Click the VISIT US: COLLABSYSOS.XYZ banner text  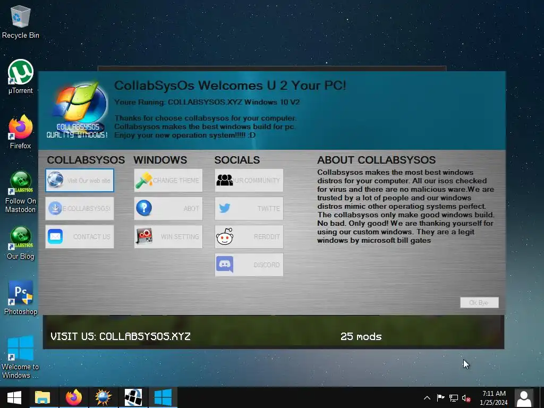(121, 336)
